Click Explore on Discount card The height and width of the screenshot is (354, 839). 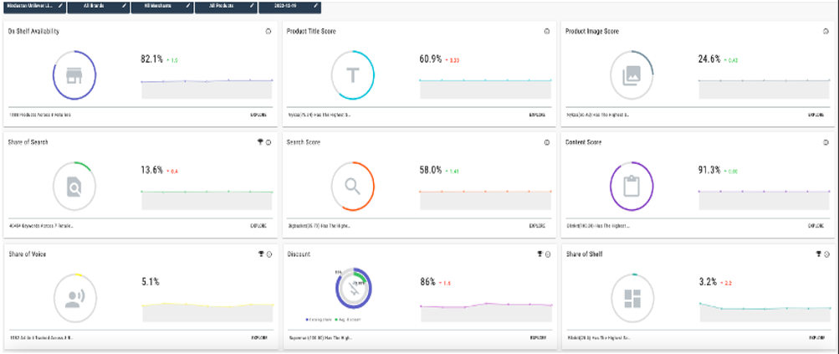(537, 338)
